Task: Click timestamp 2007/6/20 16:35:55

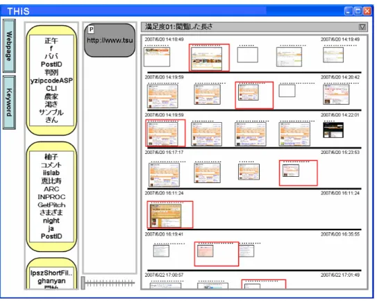Action: tap(340, 234)
